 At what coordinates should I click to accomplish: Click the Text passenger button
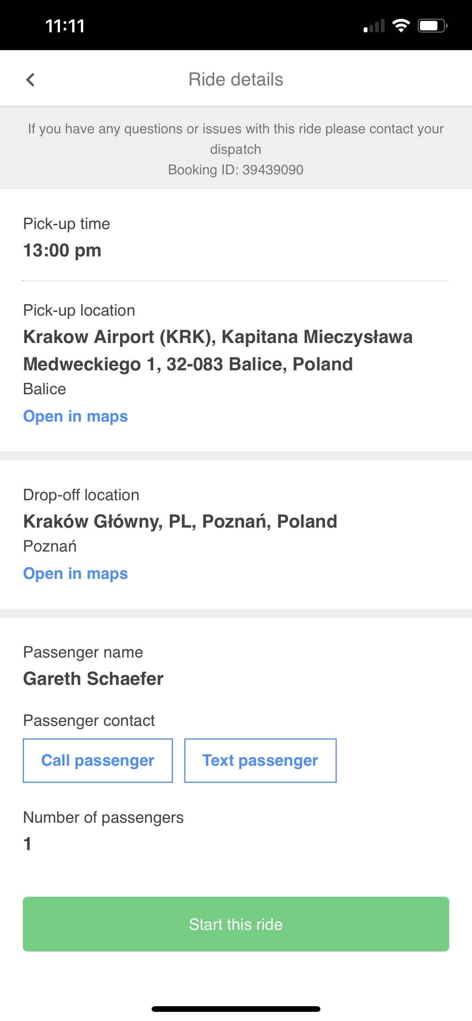pyautogui.click(x=260, y=760)
